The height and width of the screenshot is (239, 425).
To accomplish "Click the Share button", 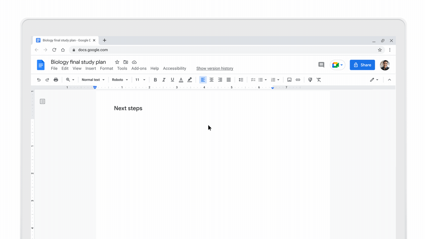I will point(362,65).
